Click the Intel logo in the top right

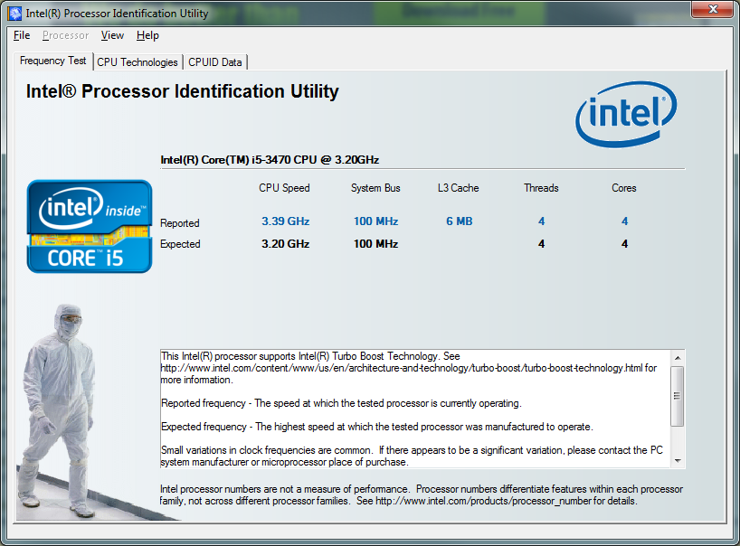626,114
